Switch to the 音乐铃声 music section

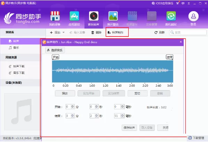click(94, 18)
